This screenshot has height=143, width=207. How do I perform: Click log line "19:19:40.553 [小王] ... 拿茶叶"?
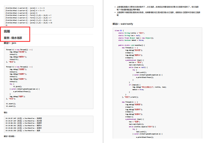[24, 128]
